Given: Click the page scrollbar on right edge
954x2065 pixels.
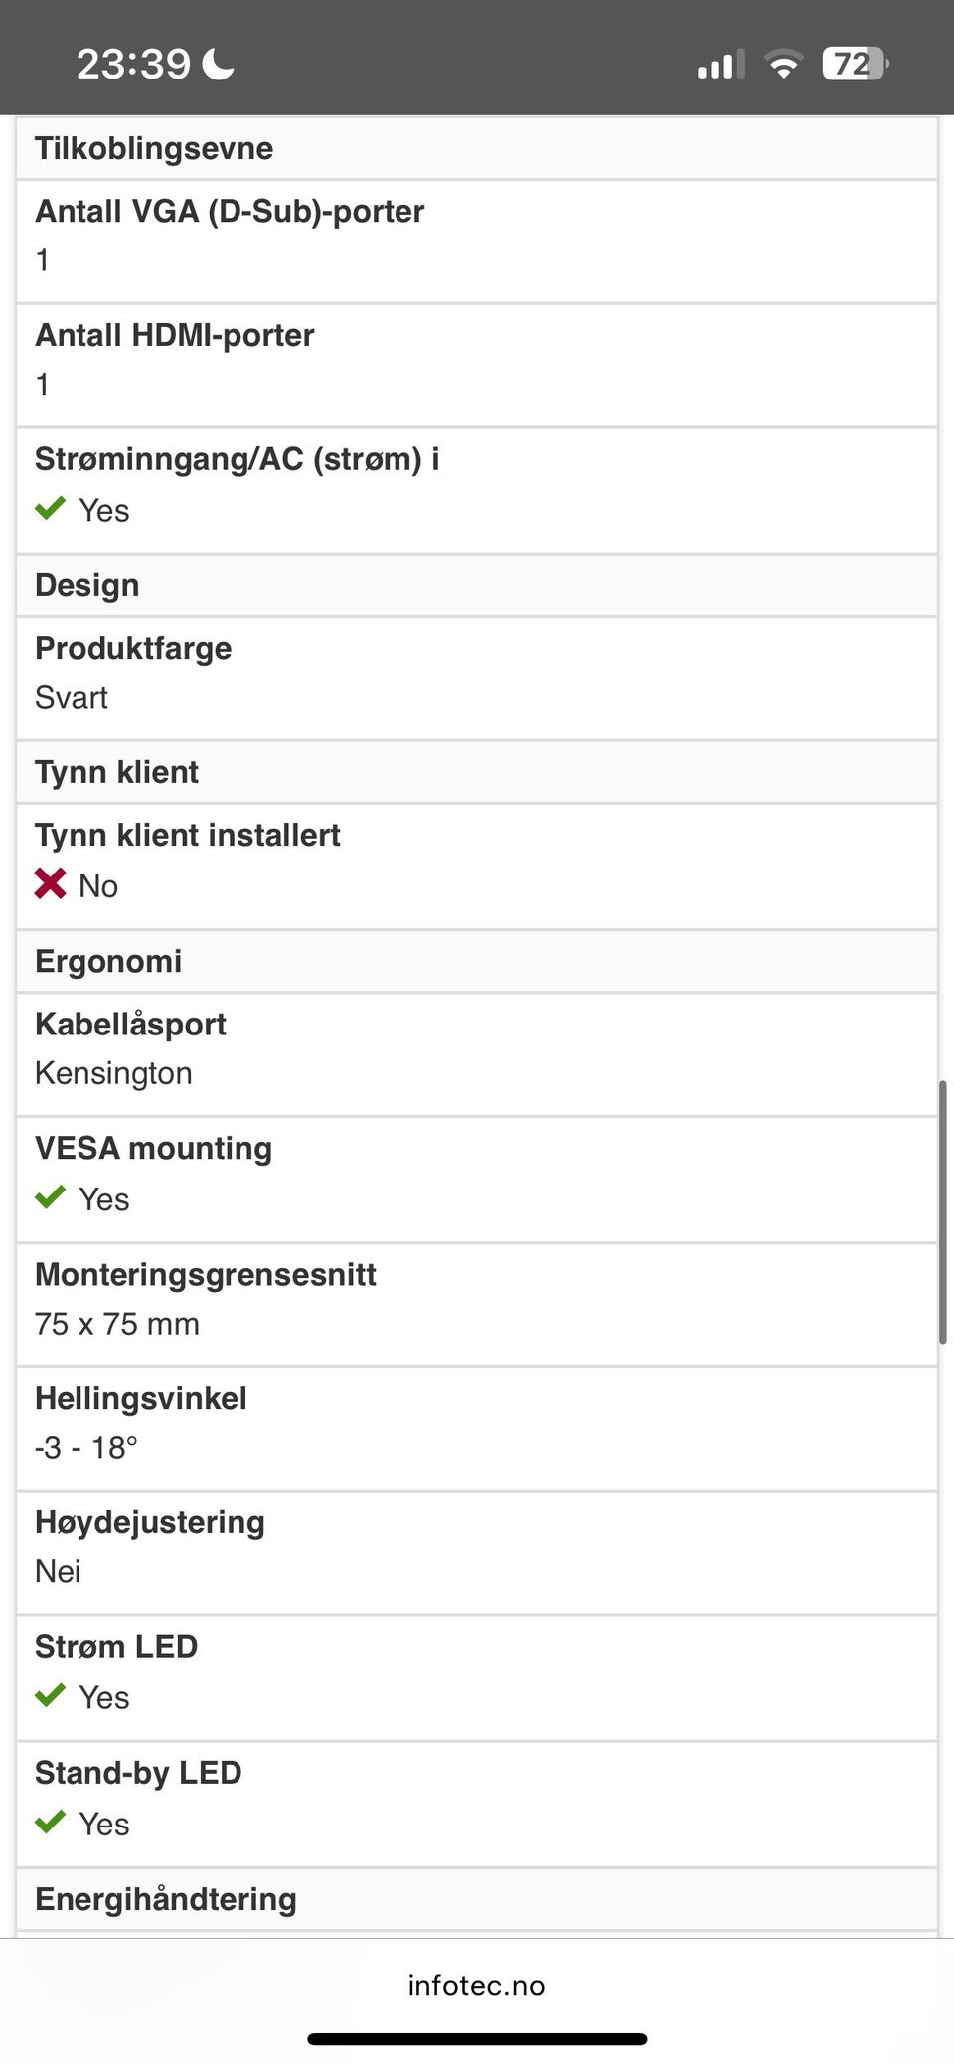Looking at the screenshot, I should point(942,1212).
